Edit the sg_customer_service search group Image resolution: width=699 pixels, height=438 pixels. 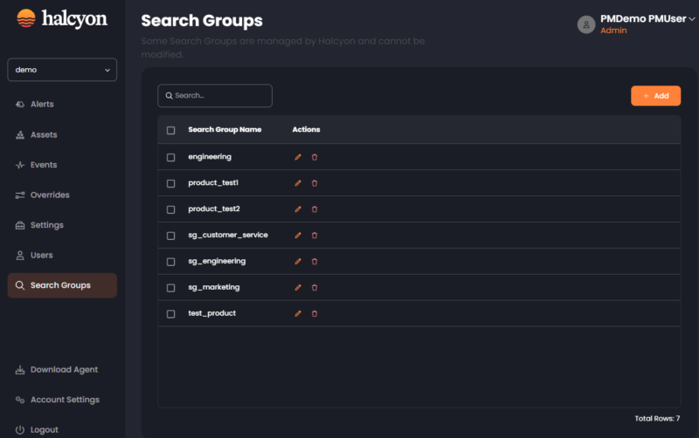(x=298, y=236)
